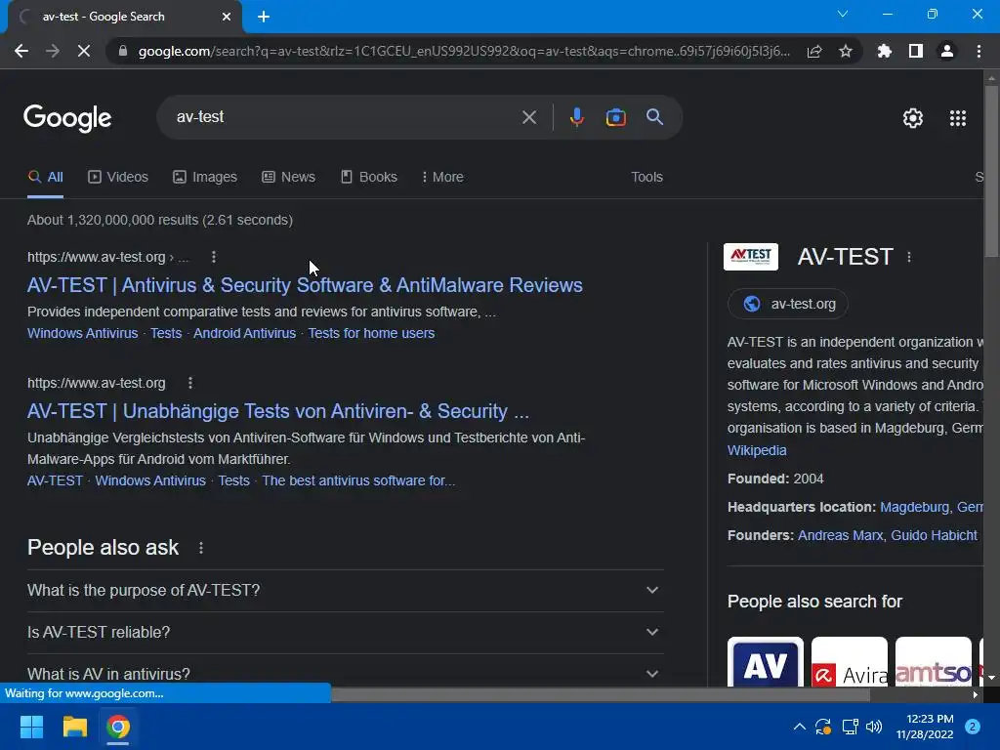
Task: Clear the search box with X
Action: click(529, 117)
